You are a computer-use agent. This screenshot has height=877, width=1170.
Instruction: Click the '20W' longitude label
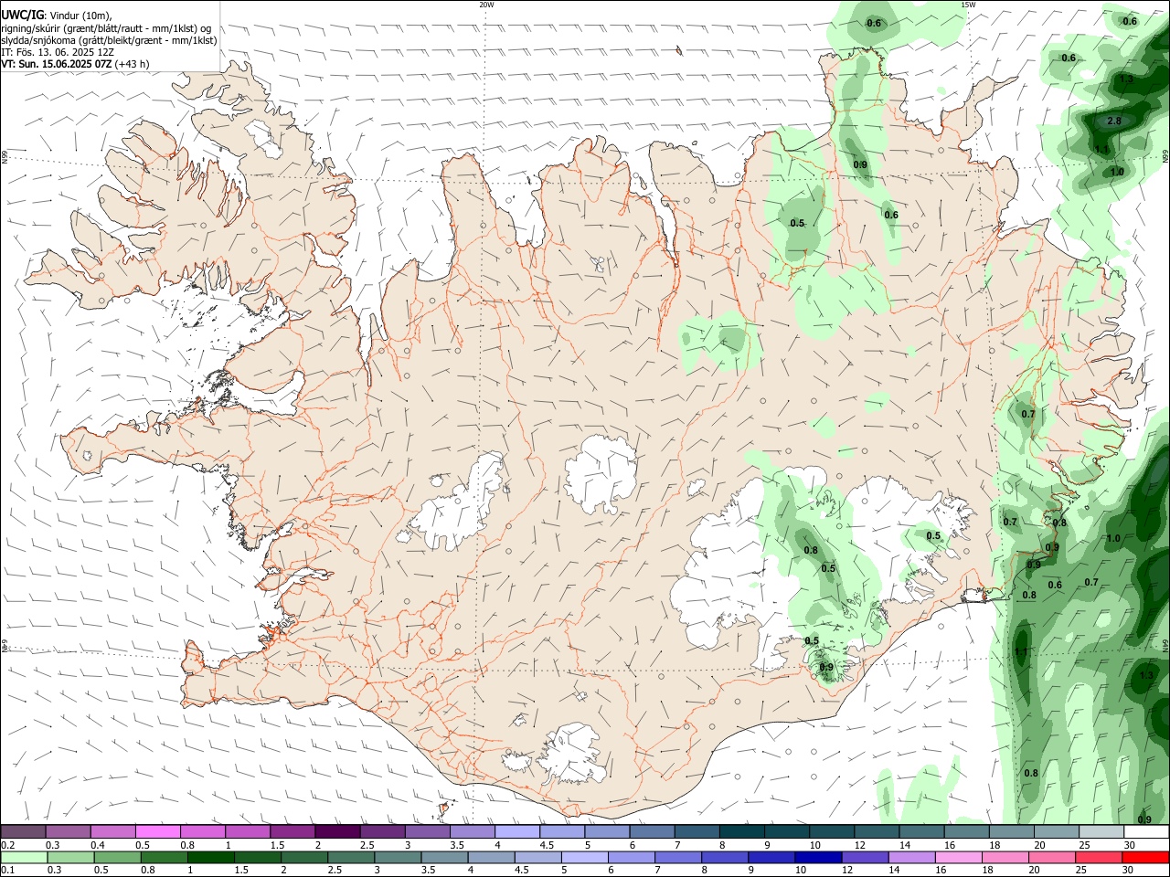coord(486,5)
